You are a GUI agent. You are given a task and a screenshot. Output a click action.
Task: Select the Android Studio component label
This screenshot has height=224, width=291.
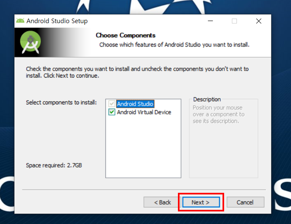coord(135,104)
